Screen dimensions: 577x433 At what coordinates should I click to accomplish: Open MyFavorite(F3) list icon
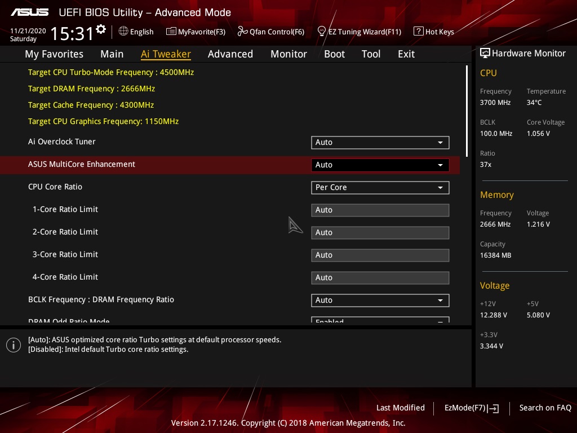tap(171, 32)
